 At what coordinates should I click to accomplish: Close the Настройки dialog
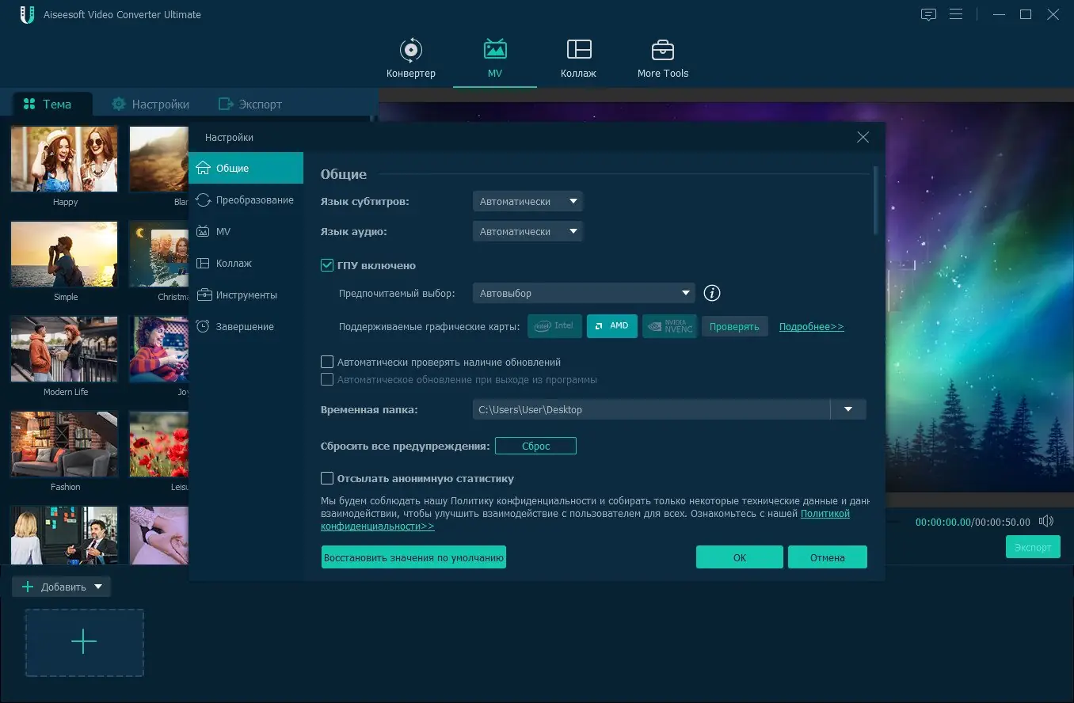pos(863,137)
